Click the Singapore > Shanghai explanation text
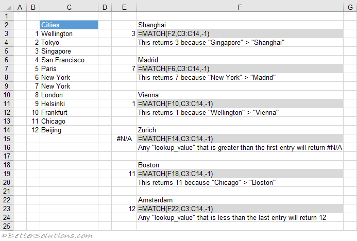This screenshot has width=357, height=241. click(x=211, y=43)
